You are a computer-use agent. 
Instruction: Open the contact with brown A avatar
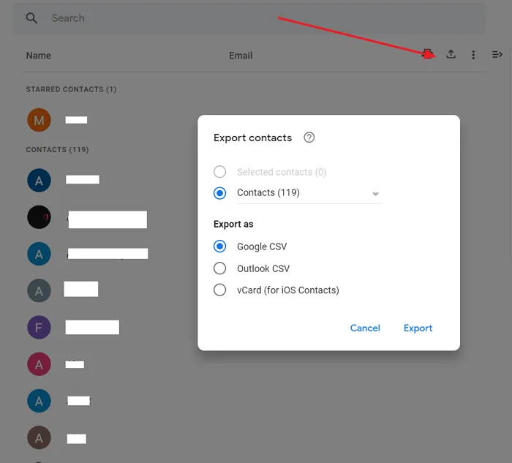pyautogui.click(x=39, y=438)
